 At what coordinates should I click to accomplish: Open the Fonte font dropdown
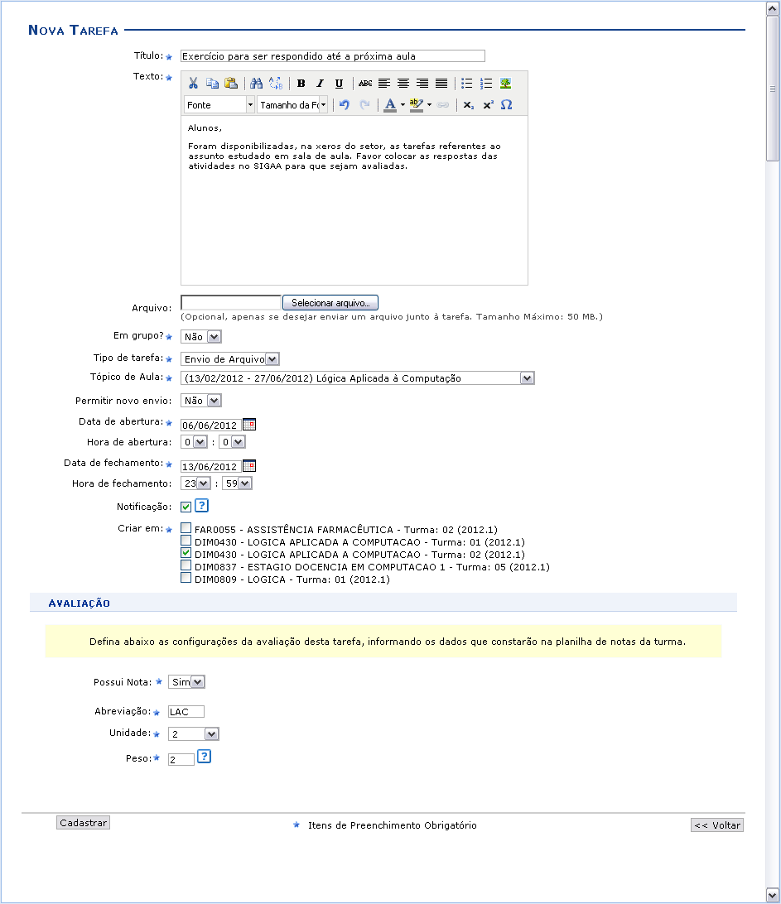pos(219,105)
